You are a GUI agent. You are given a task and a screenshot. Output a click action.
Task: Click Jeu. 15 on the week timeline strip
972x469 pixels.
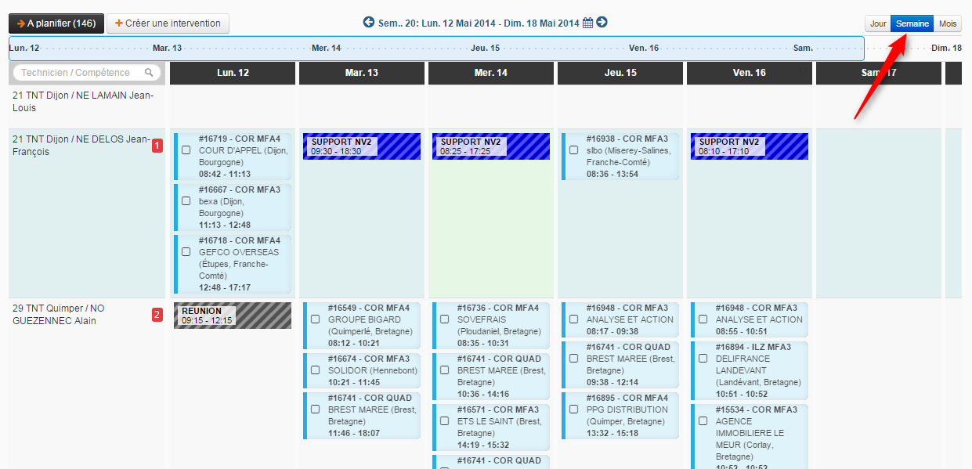485,49
